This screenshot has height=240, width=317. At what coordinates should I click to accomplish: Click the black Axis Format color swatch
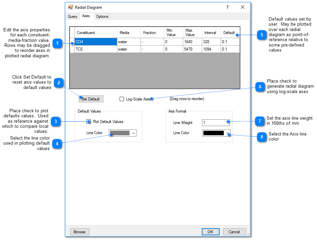point(214,133)
